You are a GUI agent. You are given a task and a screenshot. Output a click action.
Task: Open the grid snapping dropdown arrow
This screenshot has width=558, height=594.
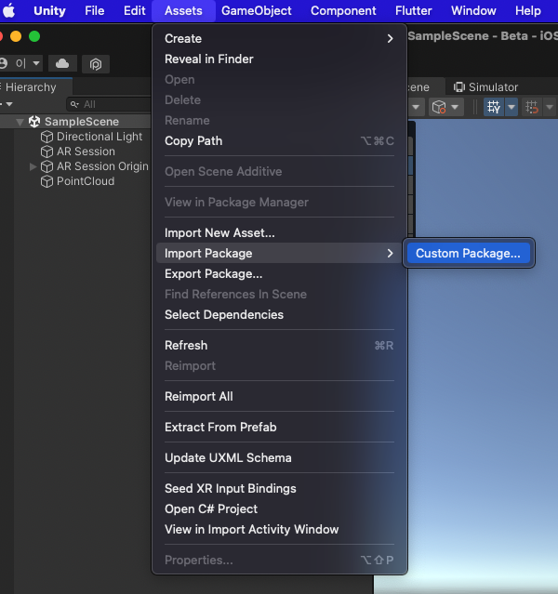(x=511, y=107)
